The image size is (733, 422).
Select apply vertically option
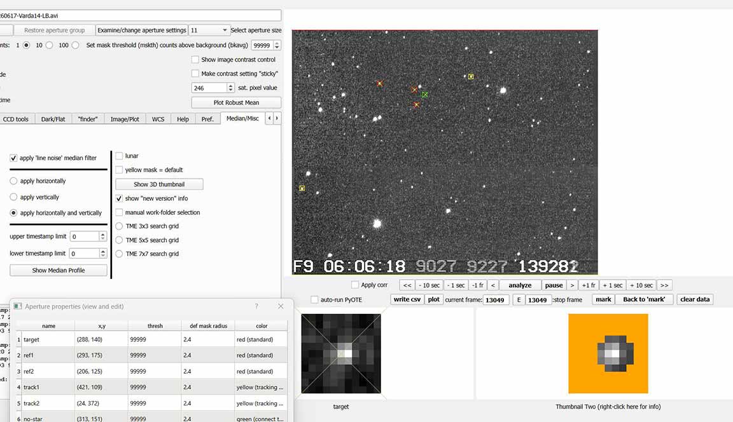tap(13, 197)
